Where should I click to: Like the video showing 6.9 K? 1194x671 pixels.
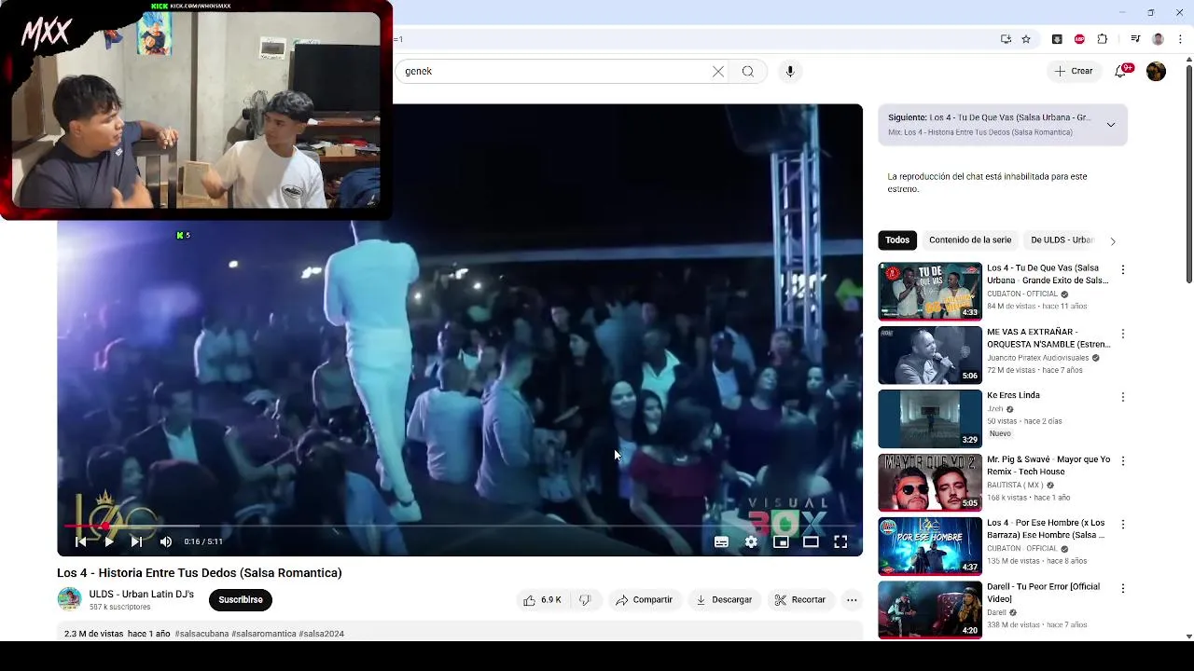542,600
